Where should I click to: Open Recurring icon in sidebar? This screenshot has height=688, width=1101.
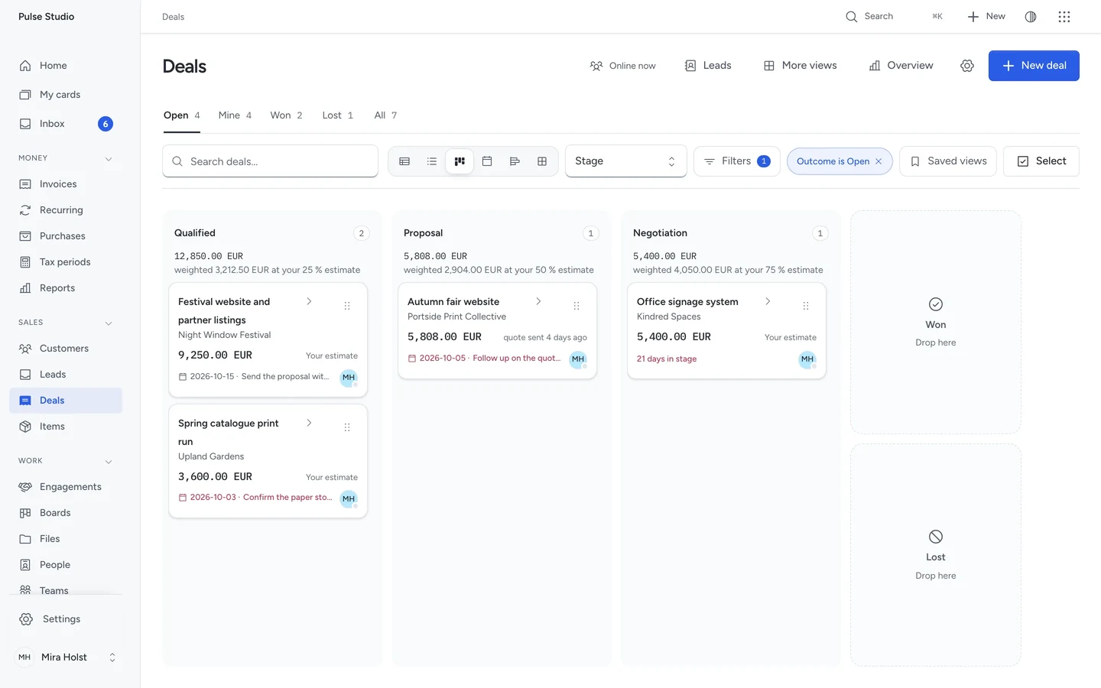point(25,210)
